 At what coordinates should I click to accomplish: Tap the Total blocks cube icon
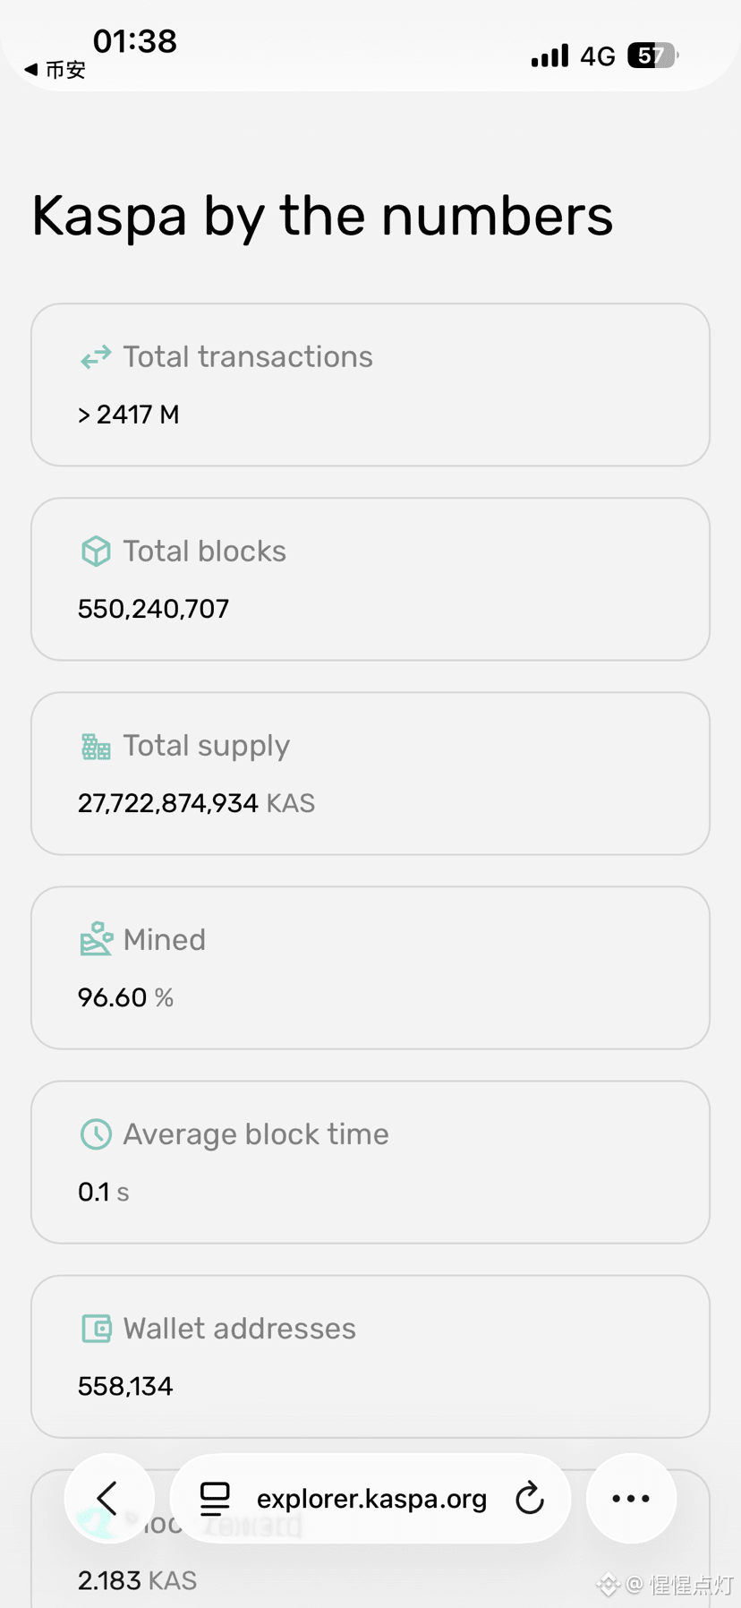(x=96, y=552)
